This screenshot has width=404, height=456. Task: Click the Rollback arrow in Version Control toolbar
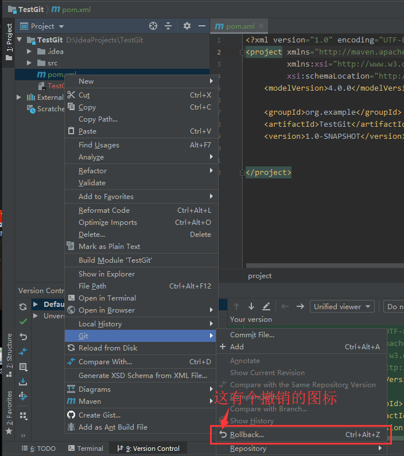(x=23, y=337)
